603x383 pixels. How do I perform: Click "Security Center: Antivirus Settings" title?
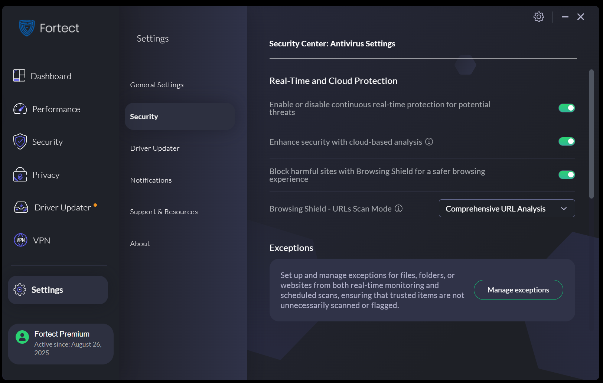(x=332, y=44)
